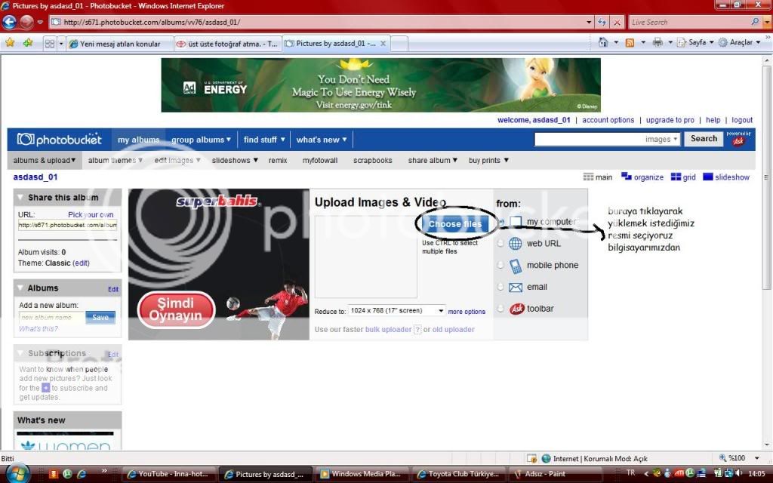The width and height of the screenshot is (773, 483).
Task: Choose the email radio option
Action: (500, 287)
